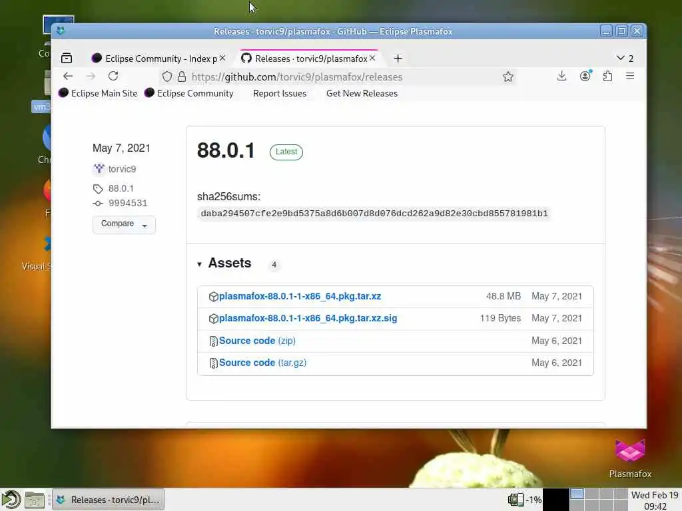Select the Releases torvic9/plasmafox tab
This screenshot has height=511, width=682.
click(309, 59)
